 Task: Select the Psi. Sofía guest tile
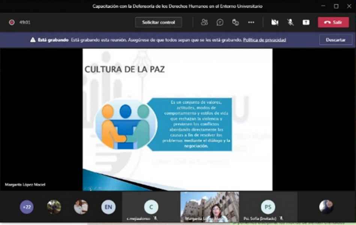(268, 207)
